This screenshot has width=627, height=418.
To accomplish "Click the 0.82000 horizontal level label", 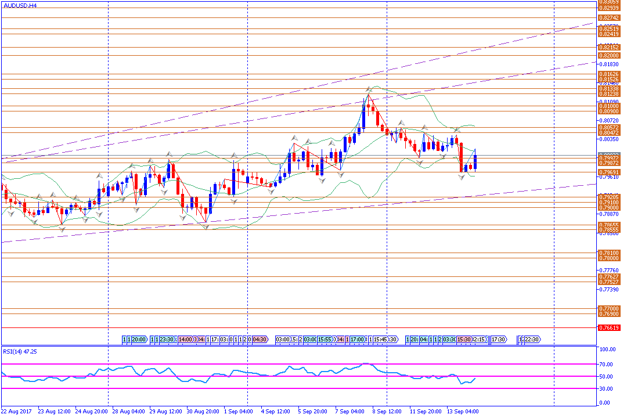I will click(608, 56).
